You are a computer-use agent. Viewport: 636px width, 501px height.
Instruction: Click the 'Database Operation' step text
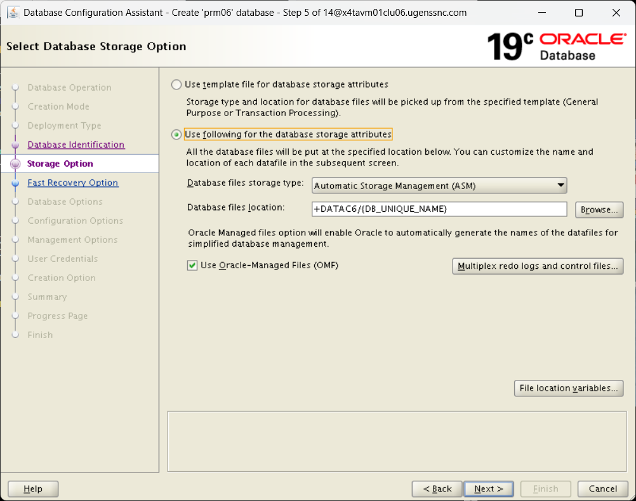(69, 88)
